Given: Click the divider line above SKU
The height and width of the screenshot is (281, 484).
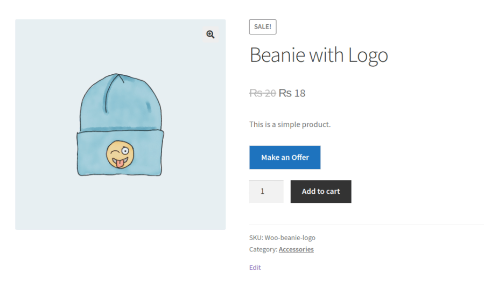Looking at the screenshot, I should click(x=366, y=224).
